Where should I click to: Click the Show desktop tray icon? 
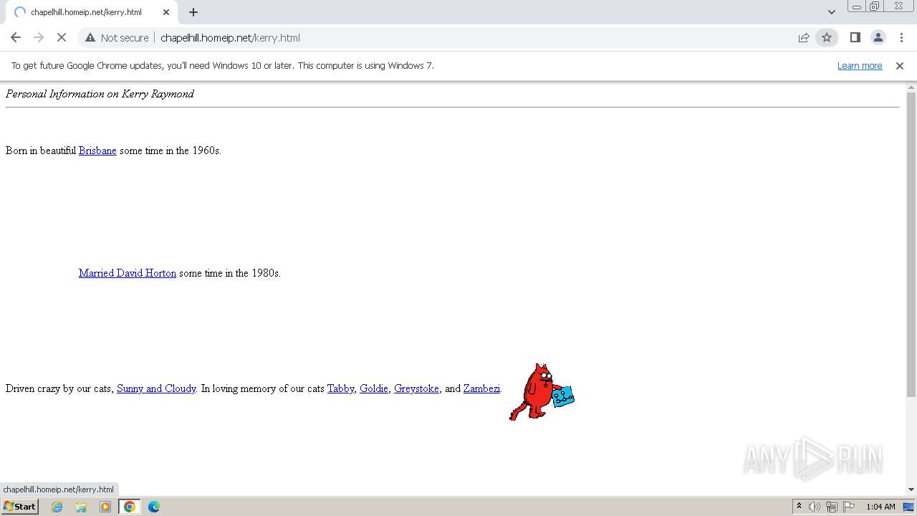click(x=909, y=507)
